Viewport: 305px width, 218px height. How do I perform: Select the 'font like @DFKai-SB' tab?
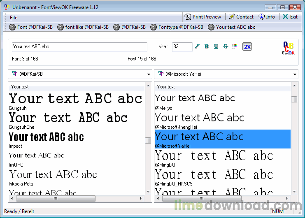(x=83, y=27)
